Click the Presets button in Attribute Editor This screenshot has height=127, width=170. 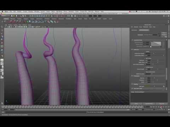pos(164,35)
